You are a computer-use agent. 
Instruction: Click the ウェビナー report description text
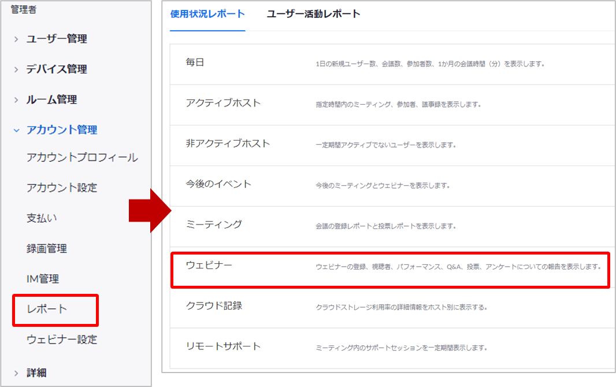(x=458, y=267)
